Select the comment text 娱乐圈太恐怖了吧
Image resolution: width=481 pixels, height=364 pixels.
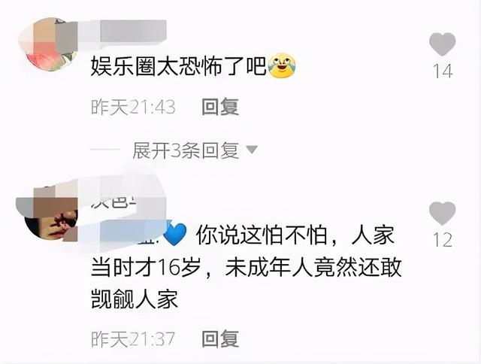178,65
